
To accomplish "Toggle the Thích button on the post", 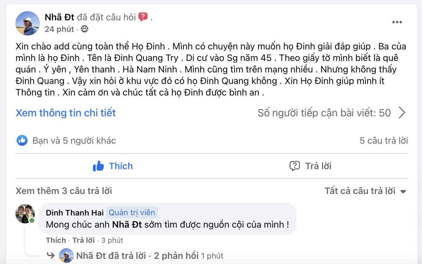I will 113,166.
